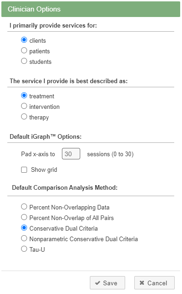Select the clients radio option

(24, 40)
